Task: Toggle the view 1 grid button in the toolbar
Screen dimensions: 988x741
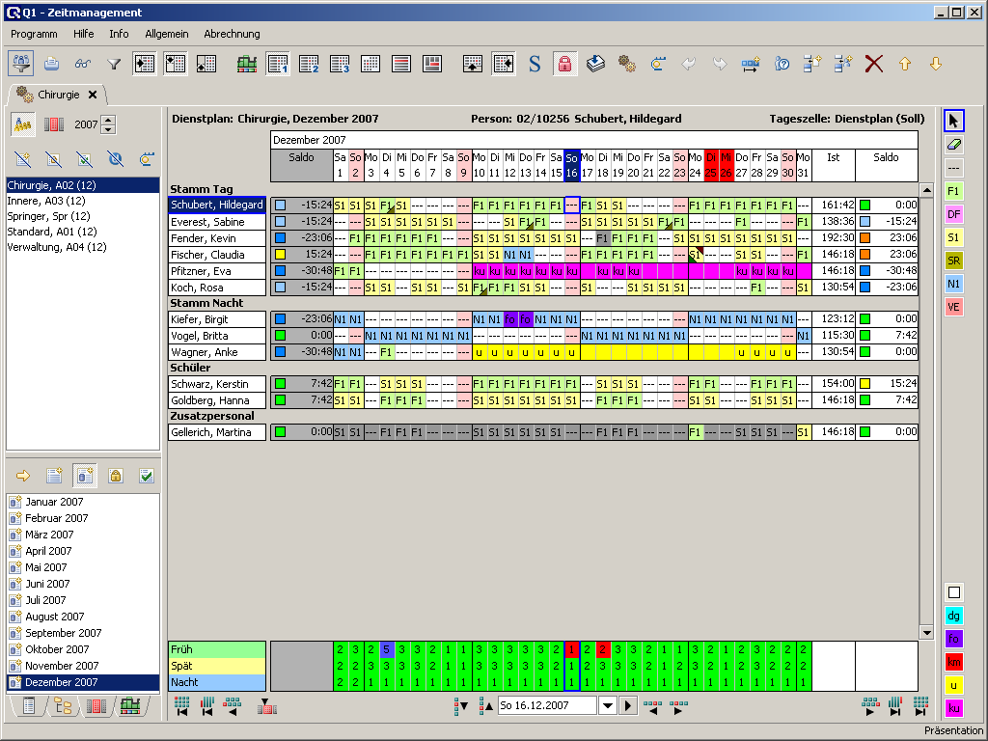Action: (x=278, y=64)
